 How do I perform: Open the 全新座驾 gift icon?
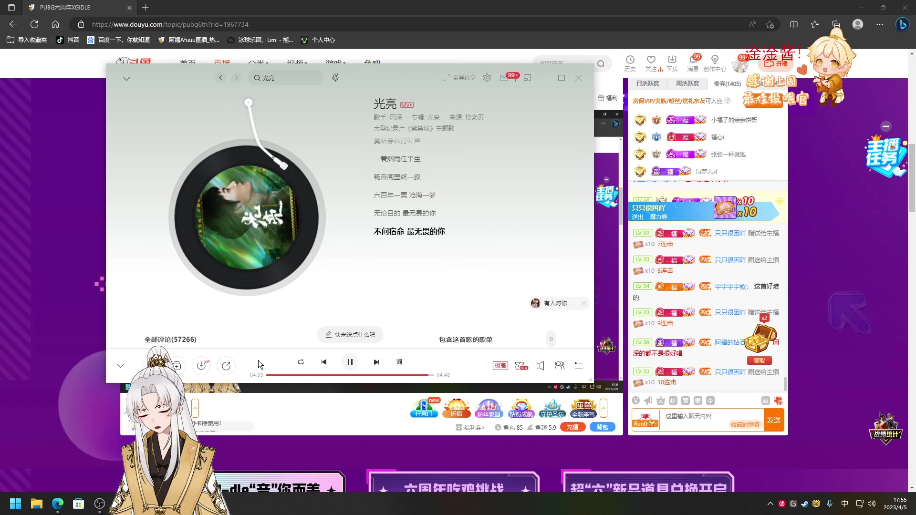tap(584, 409)
